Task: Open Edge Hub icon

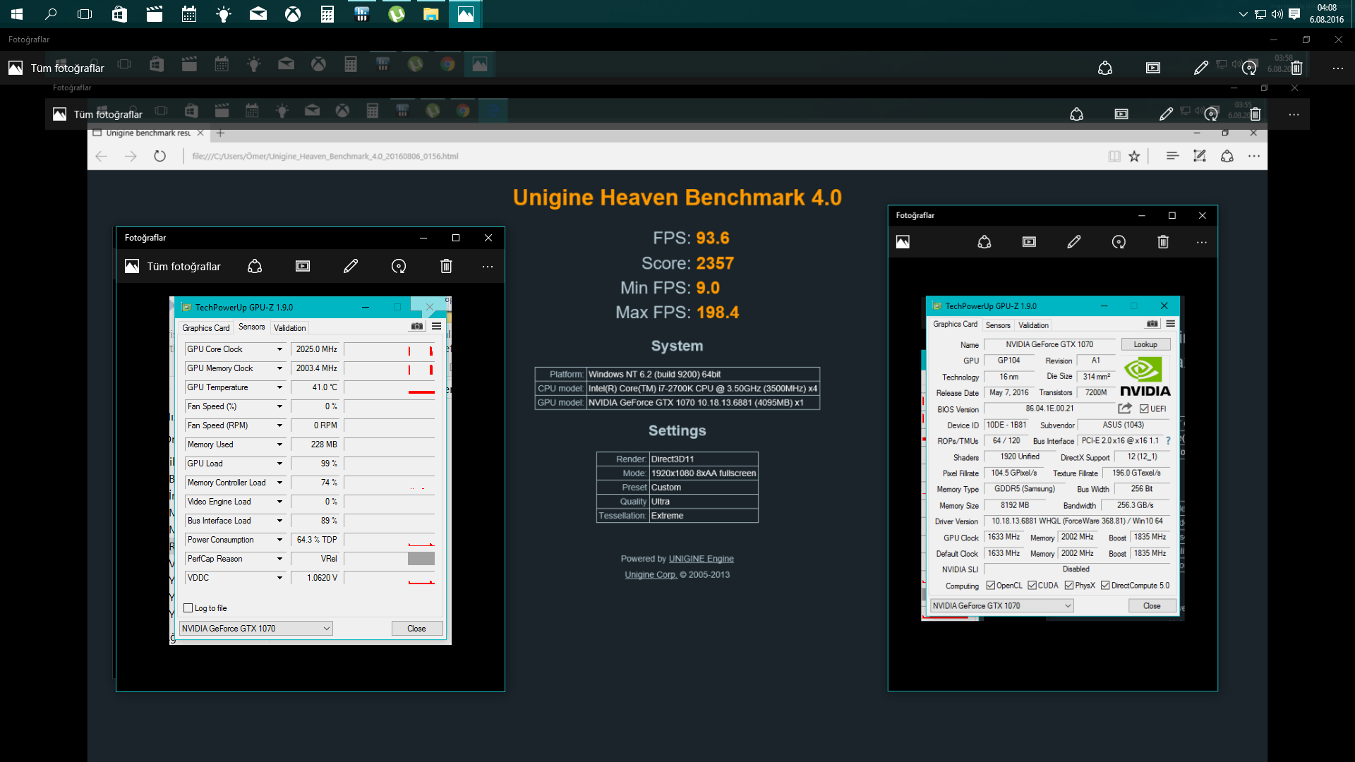Action: tap(1172, 156)
